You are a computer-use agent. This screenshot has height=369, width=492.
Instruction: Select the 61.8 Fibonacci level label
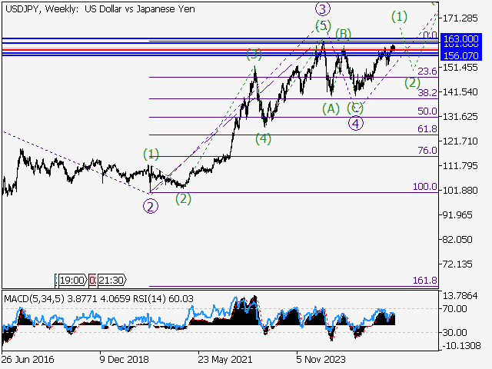[427, 130]
